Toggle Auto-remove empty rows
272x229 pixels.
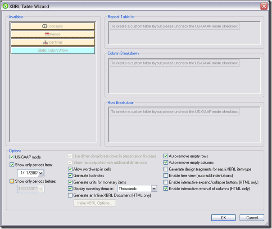166,156
